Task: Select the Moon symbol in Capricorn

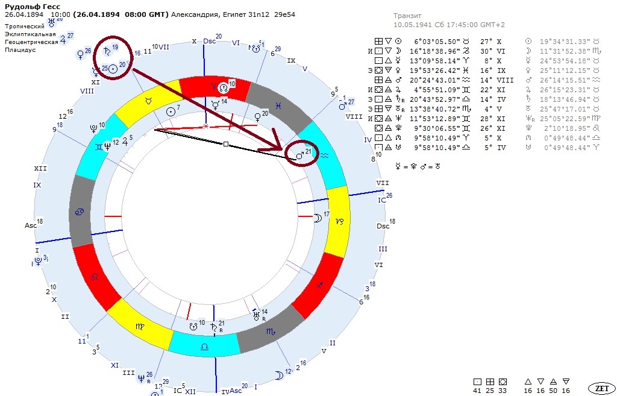Action: click(318, 218)
